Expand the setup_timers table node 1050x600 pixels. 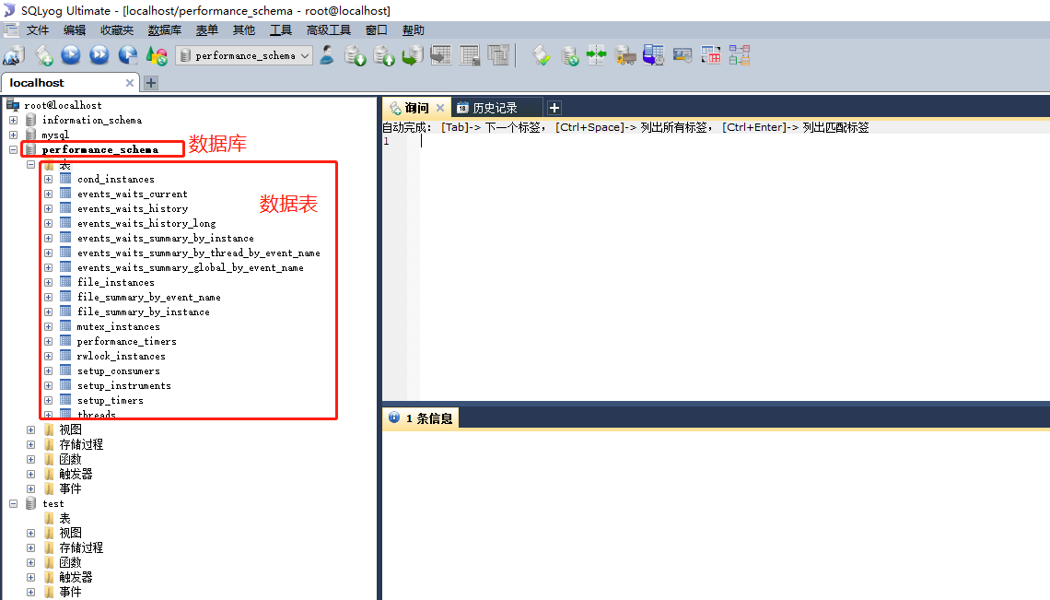coord(48,400)
